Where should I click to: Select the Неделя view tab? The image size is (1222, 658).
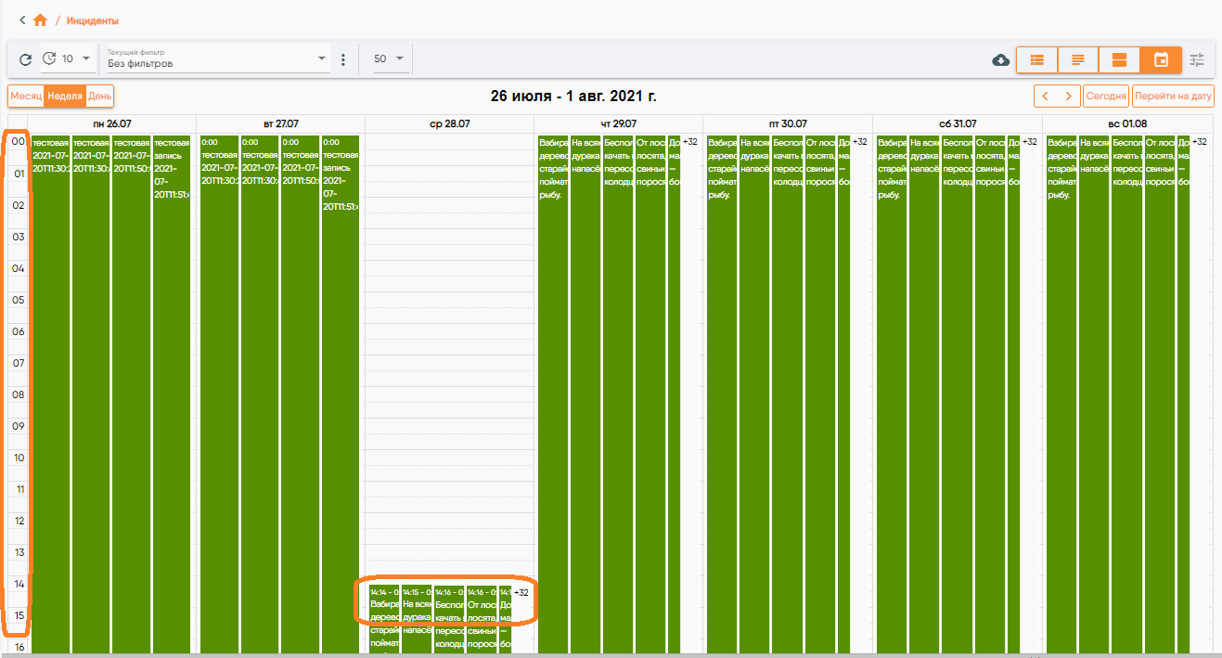pyautogui.click(x=65, y=96)
